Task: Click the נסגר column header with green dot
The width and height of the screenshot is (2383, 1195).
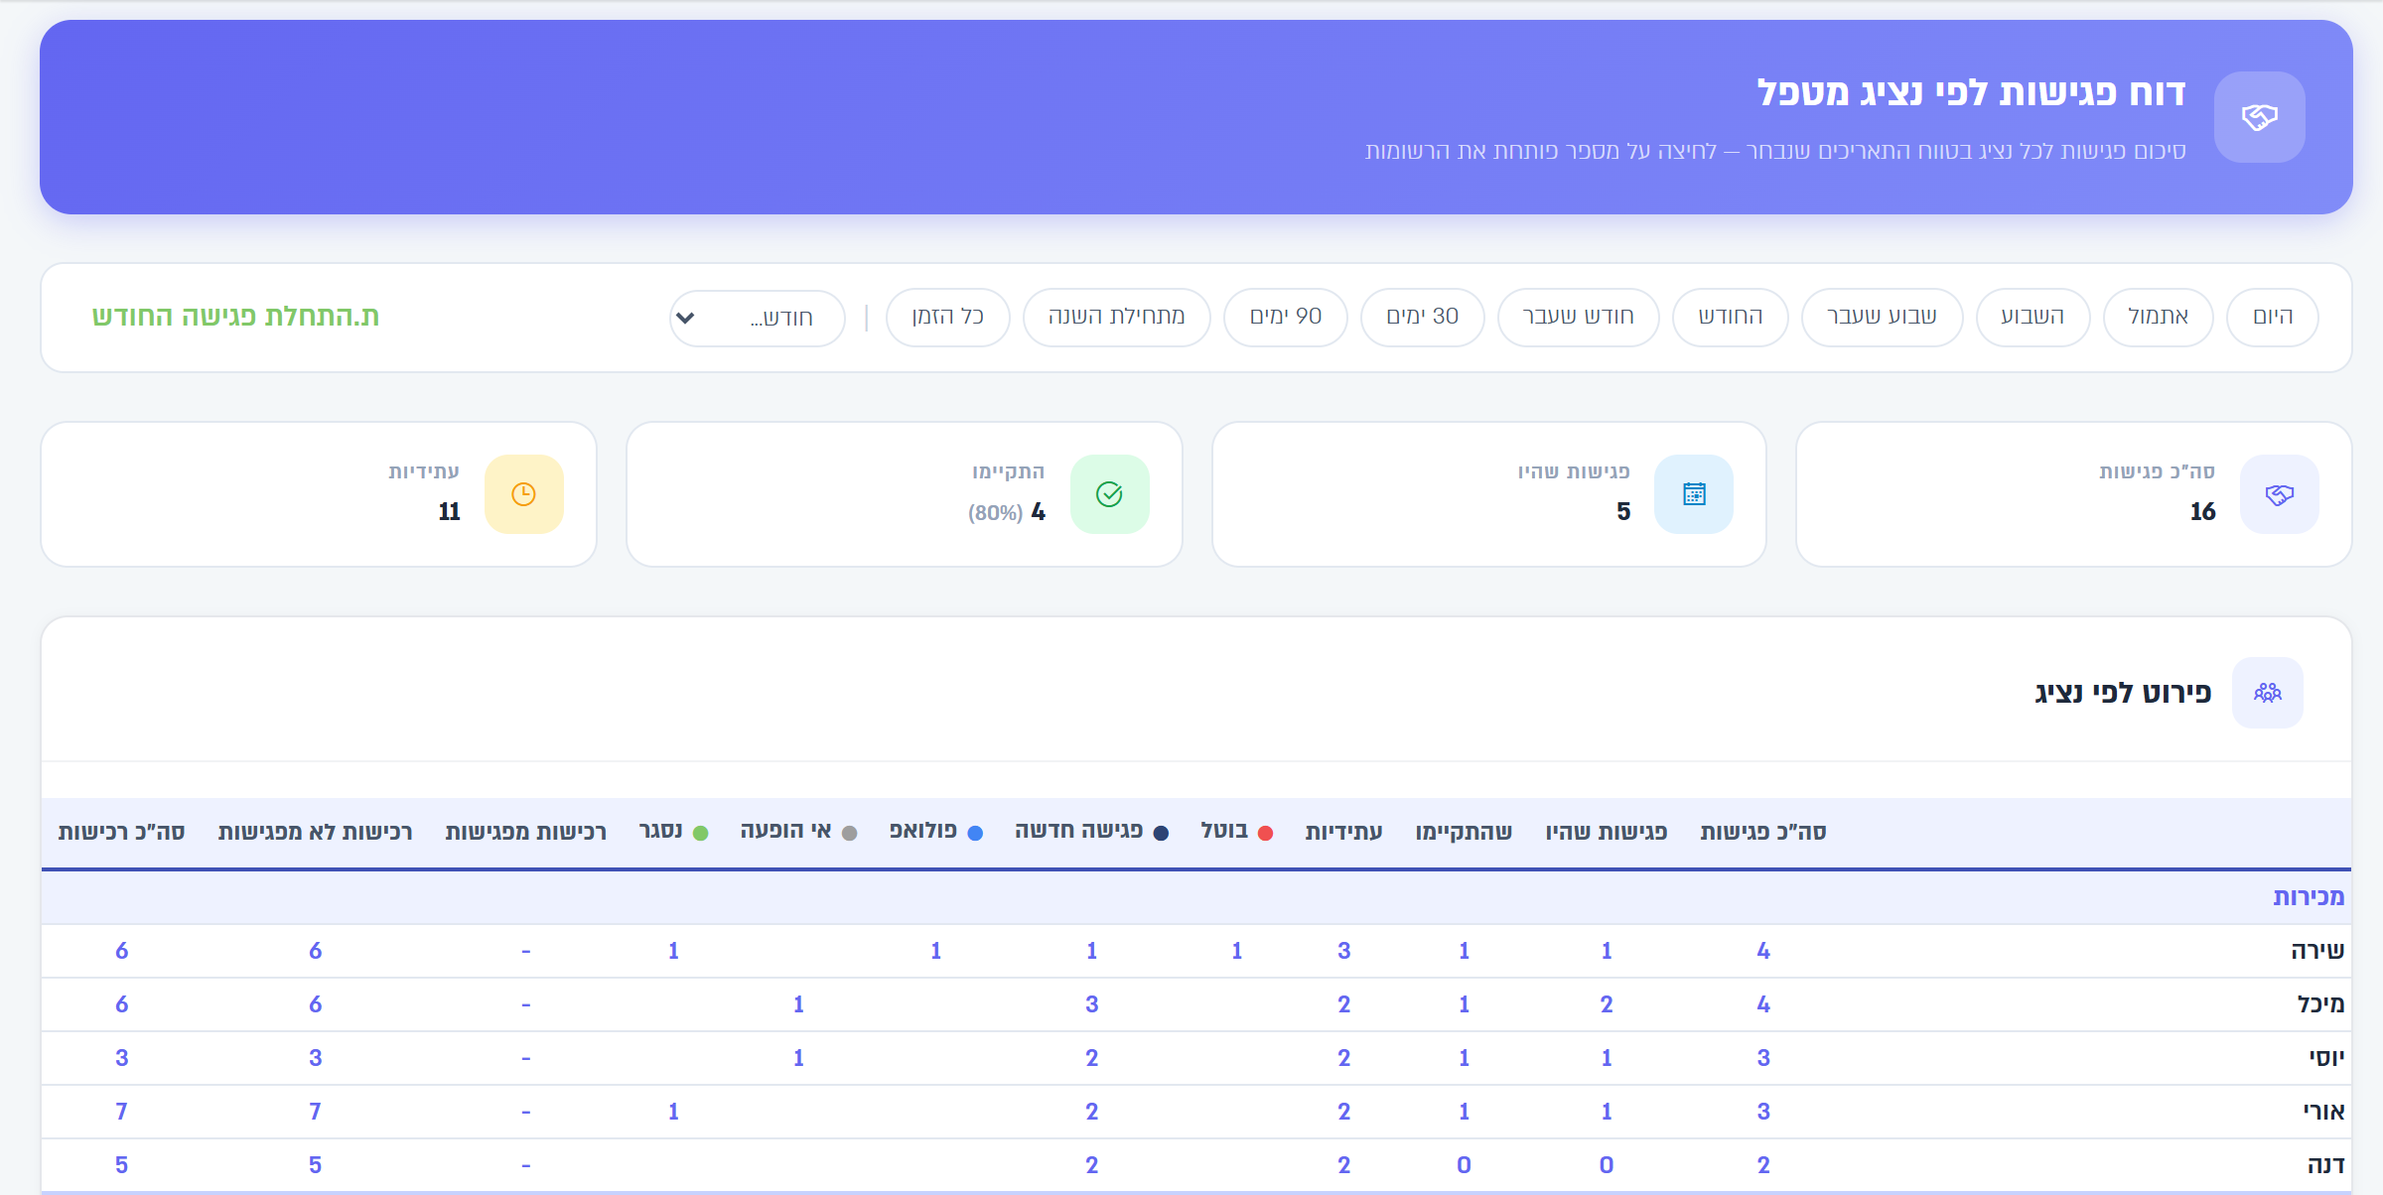Action: point(673,832)
